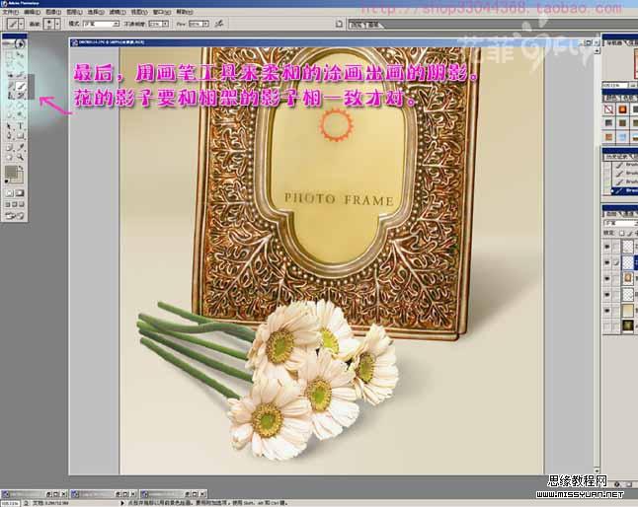Show the hidden bottom layer

coord(607,326)
